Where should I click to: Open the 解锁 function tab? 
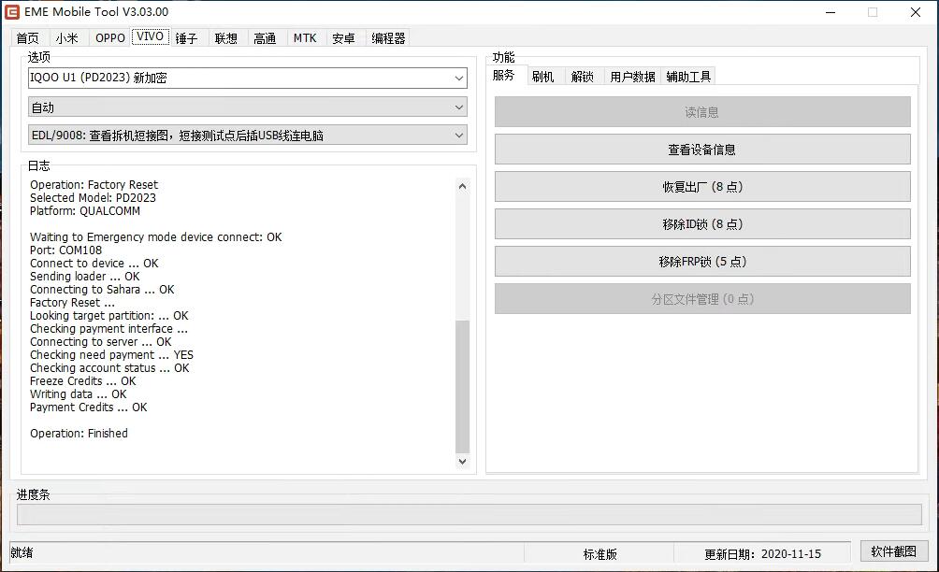pos(582,77)
